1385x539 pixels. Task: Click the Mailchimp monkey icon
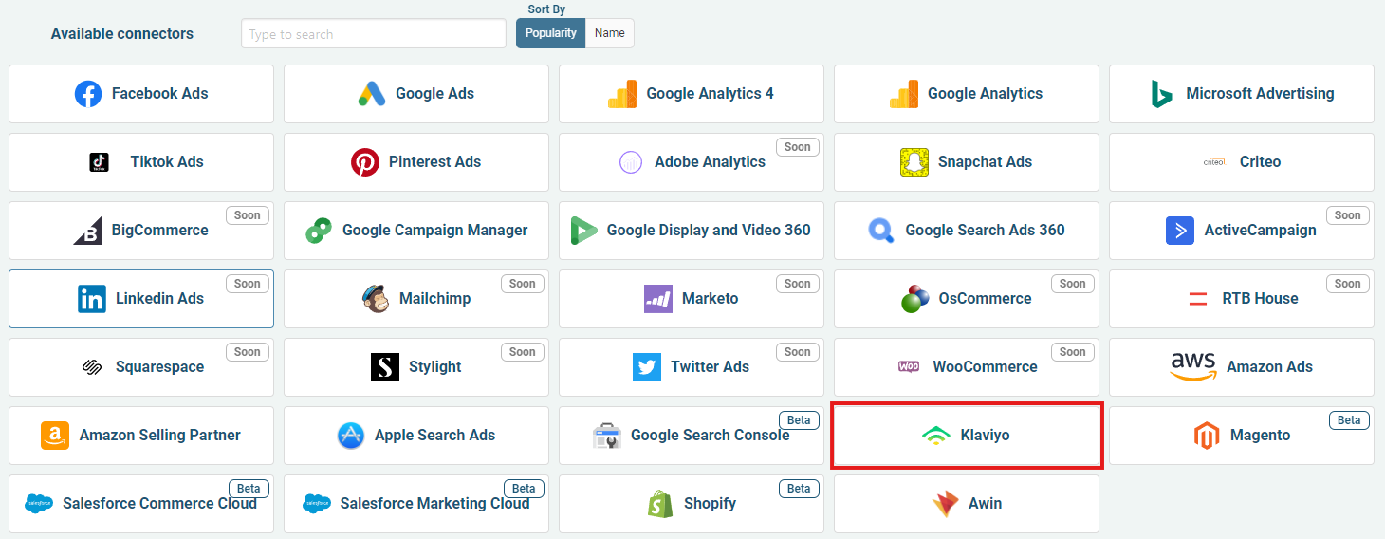[x=376, y=298]
